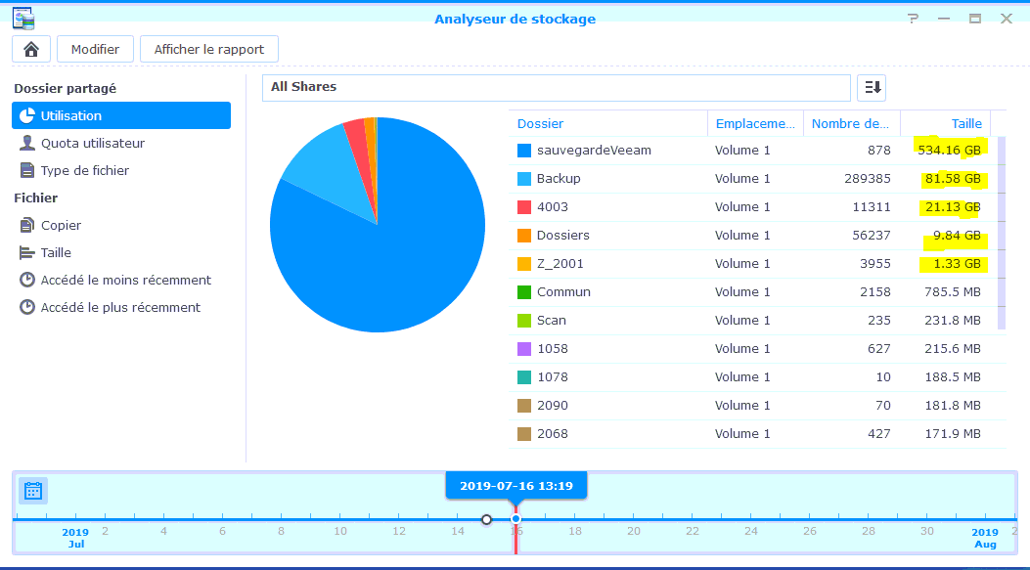Select the 2090 folder name

[x=553, y=405]
